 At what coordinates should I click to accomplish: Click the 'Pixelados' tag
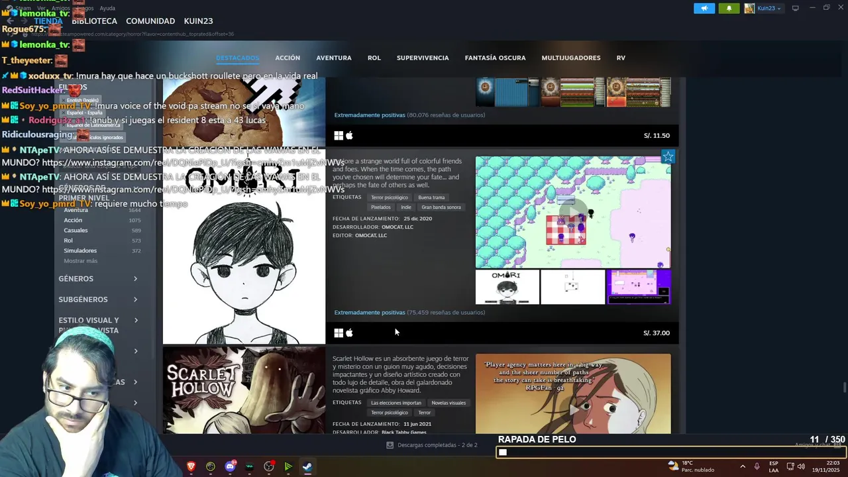[381, 207]
